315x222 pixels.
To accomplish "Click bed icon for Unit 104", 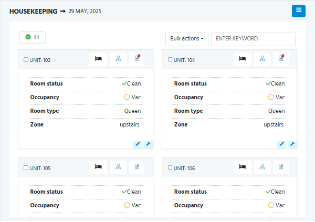I will [x=242, y=59].
